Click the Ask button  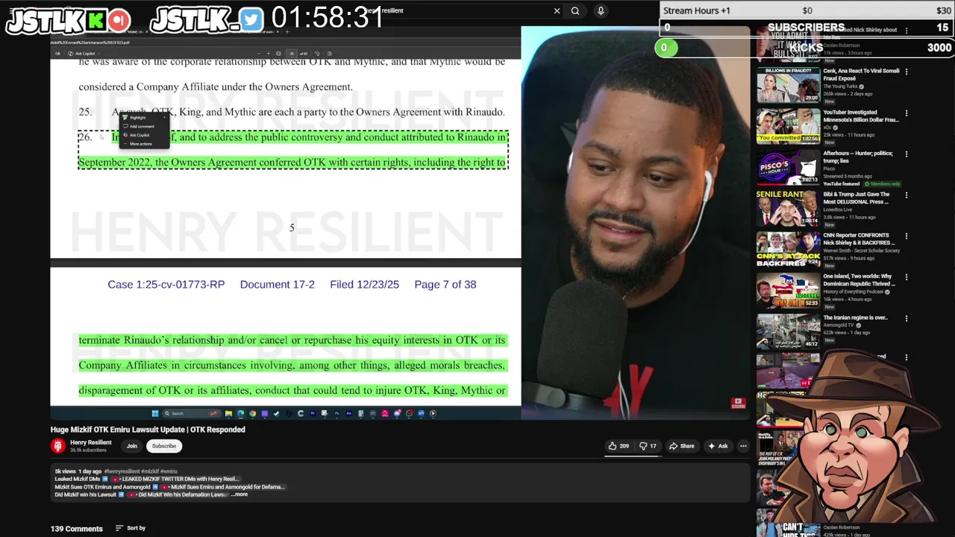click(x=718, y=446)
